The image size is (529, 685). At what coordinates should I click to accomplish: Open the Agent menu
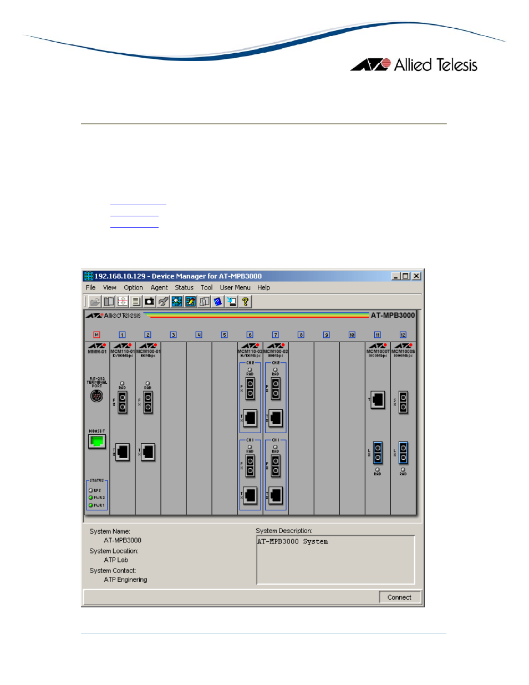pos(159,288)
